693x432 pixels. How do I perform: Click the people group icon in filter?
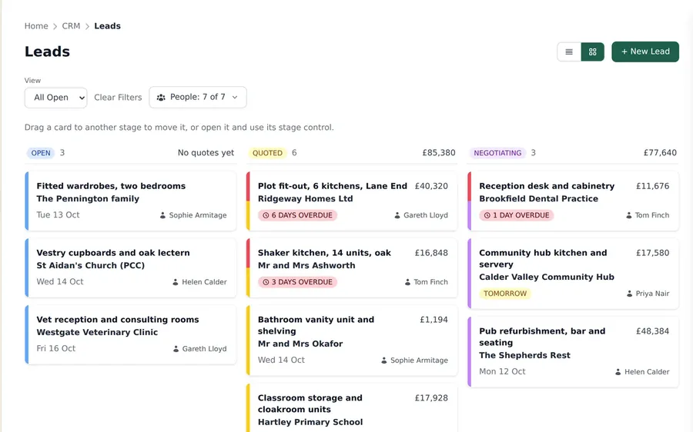161,98
